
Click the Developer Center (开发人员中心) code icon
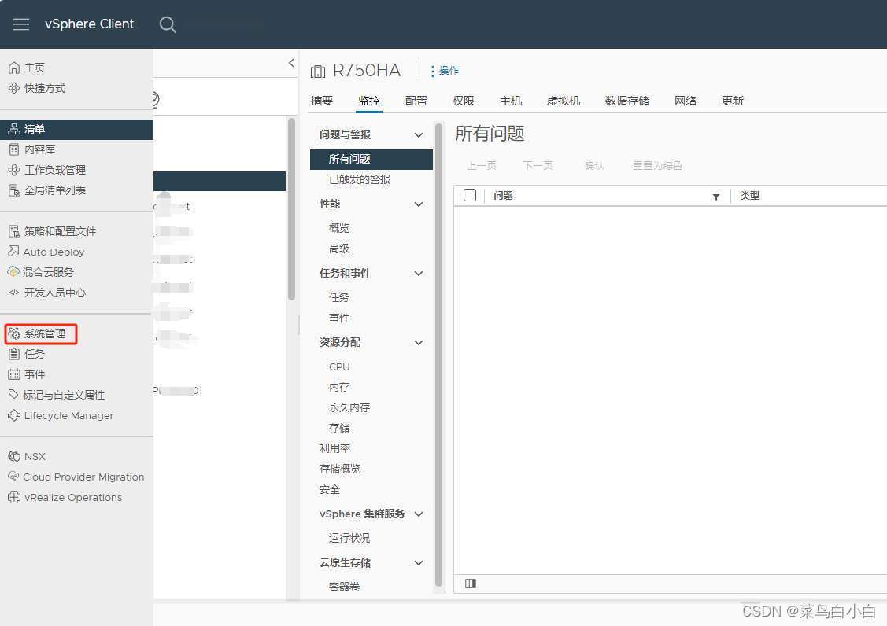pyautogui.click(x=14, y=293)
